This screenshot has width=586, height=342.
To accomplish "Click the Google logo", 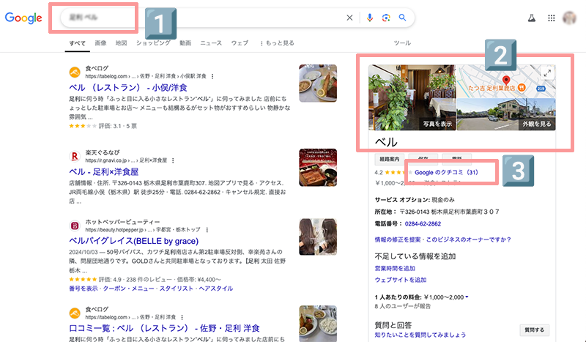I will pyautogui.click(x=23, y=18).
